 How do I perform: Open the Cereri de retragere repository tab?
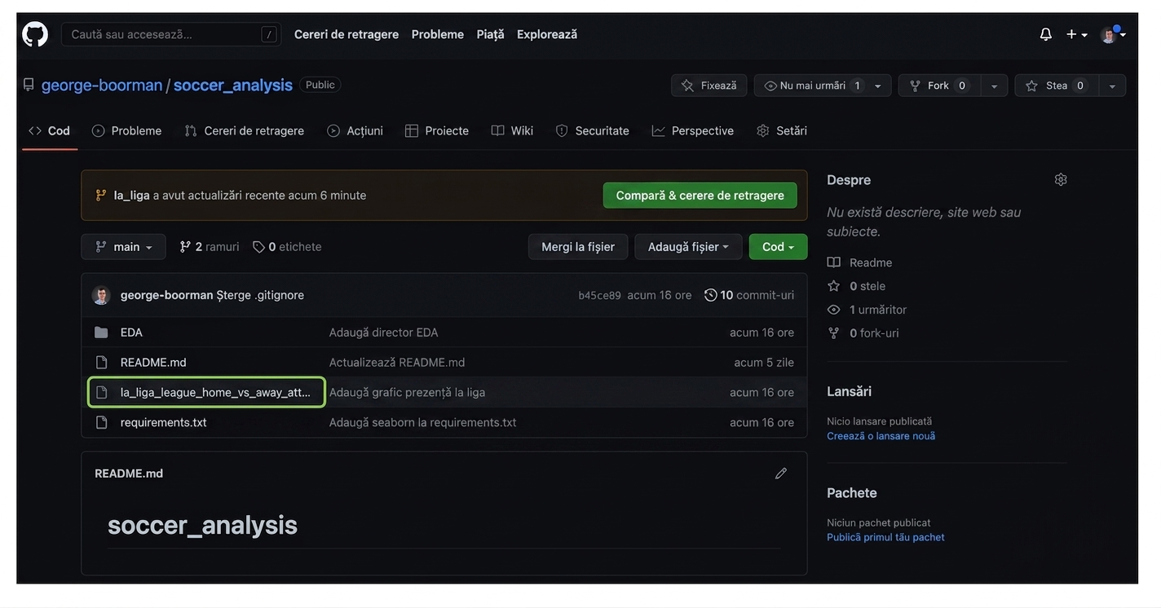(x=244, y=130)
